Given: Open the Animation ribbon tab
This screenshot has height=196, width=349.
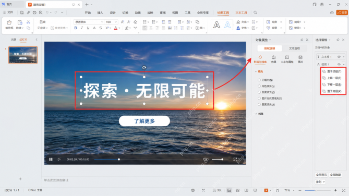Looking at the screenshot, I should pyautogui.click(x=138, y=13).
